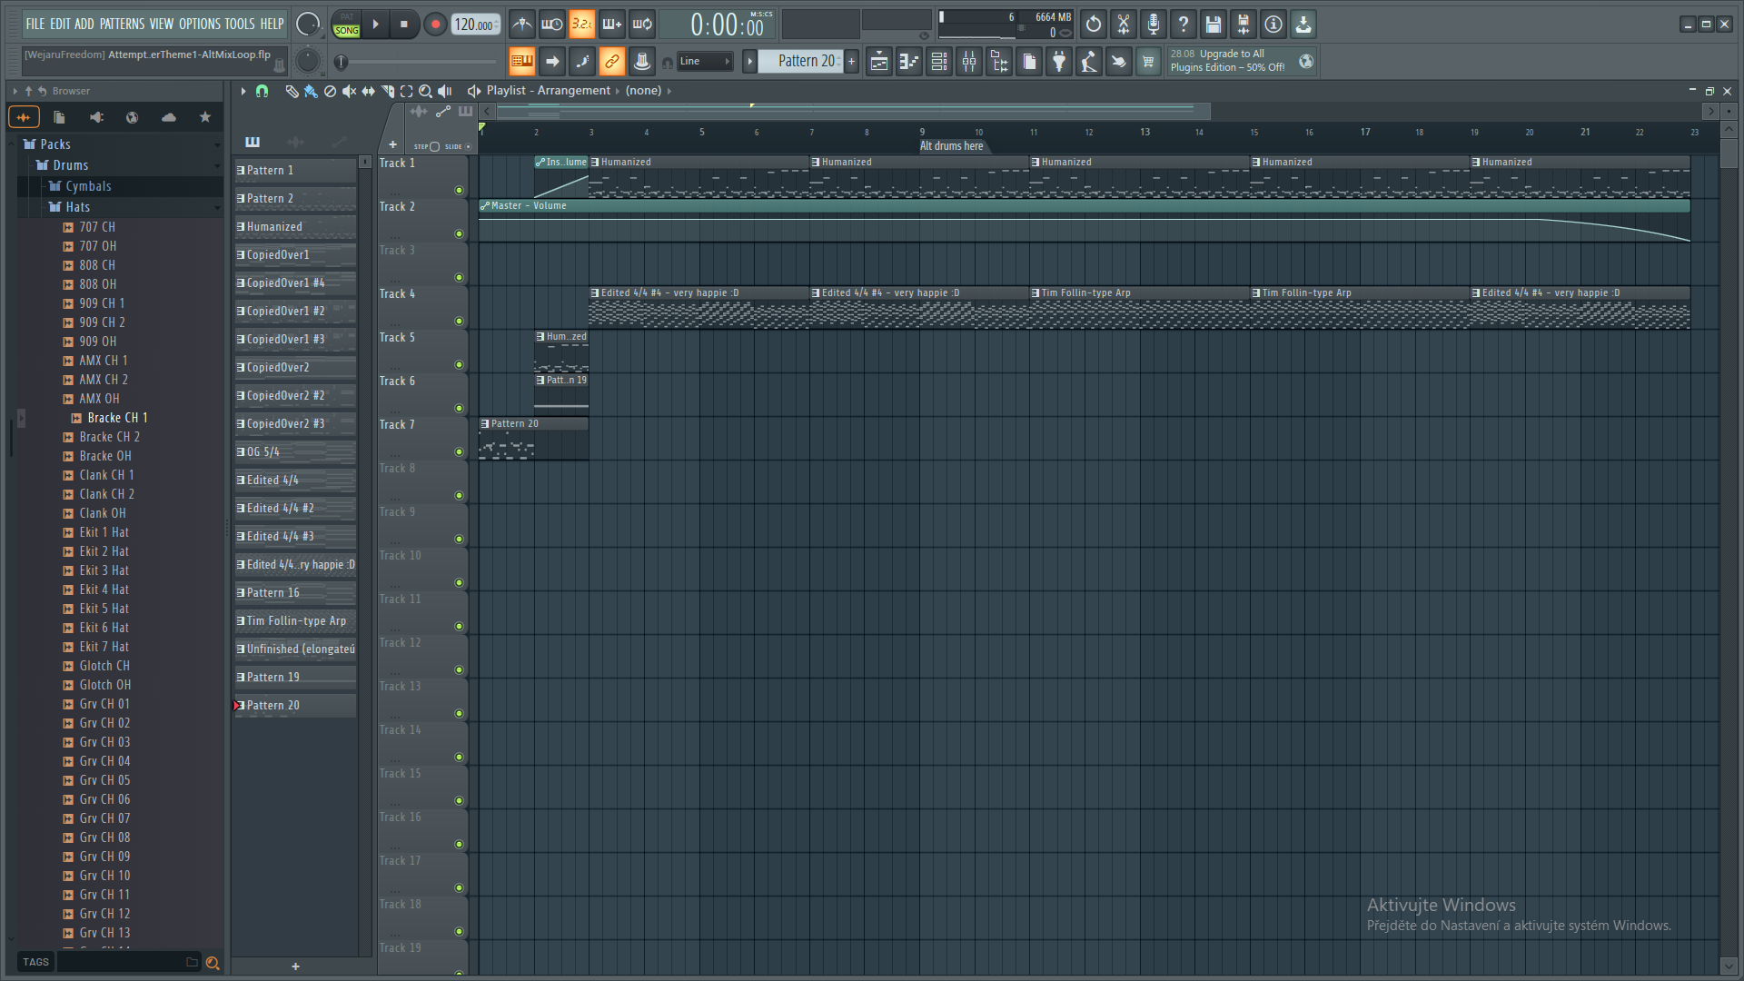
Task: Open the VIEW menu
Action: tap(162, 25)
